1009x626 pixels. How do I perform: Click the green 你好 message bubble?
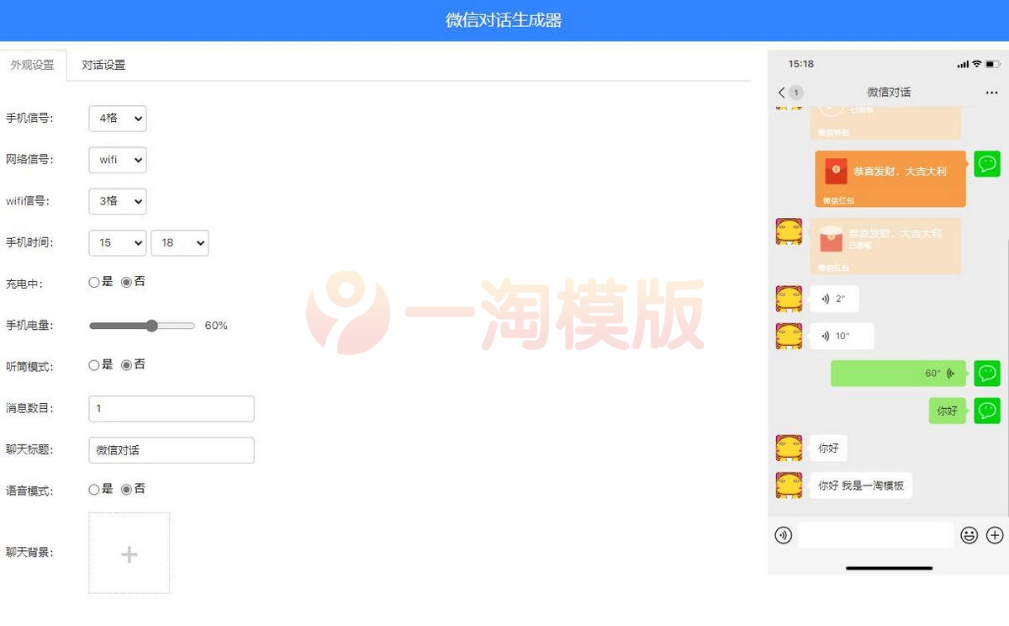(x=948, y=411)
